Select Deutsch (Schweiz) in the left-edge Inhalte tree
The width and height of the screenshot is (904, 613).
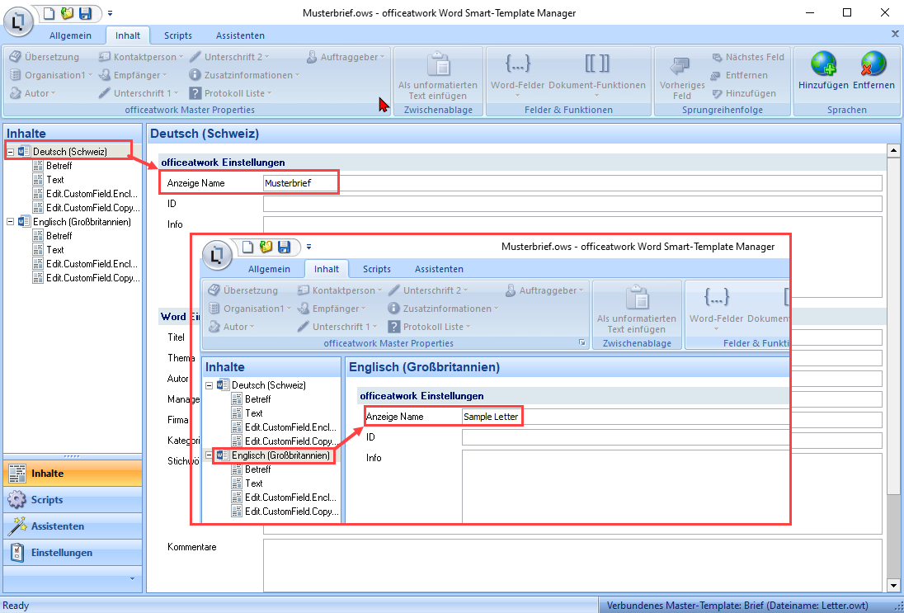(70, 152)
